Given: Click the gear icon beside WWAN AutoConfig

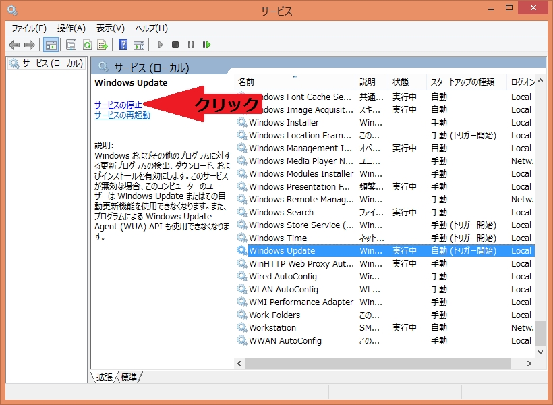Looking at the screenshot, I should [241, 341].
